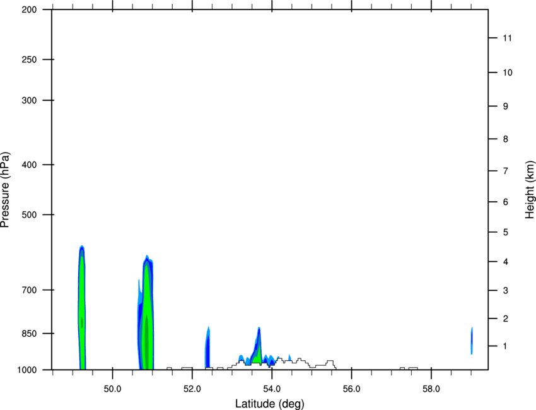The width and height of the screenshot is (536, 410).
Task: Click the 7 km height label
Action: point(506,171)
